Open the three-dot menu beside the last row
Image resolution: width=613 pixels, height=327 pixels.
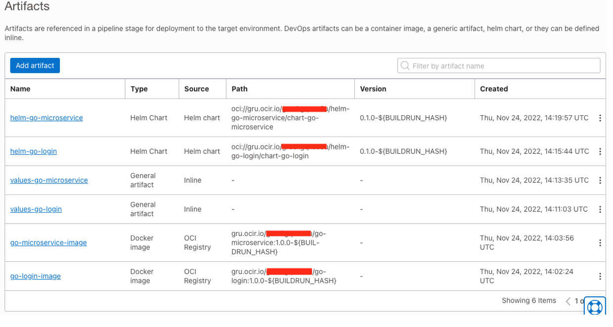click(600, 276)
